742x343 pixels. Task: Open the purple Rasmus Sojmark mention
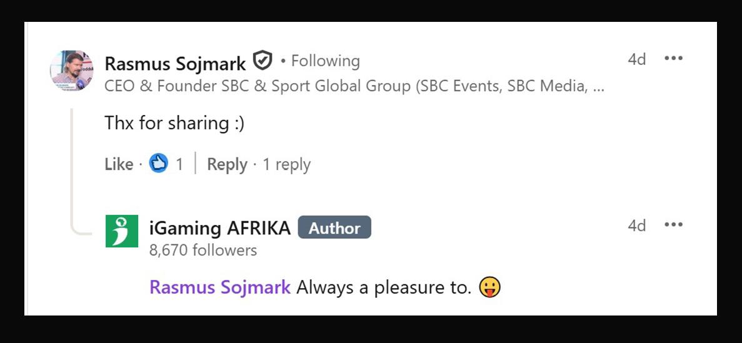220,287
